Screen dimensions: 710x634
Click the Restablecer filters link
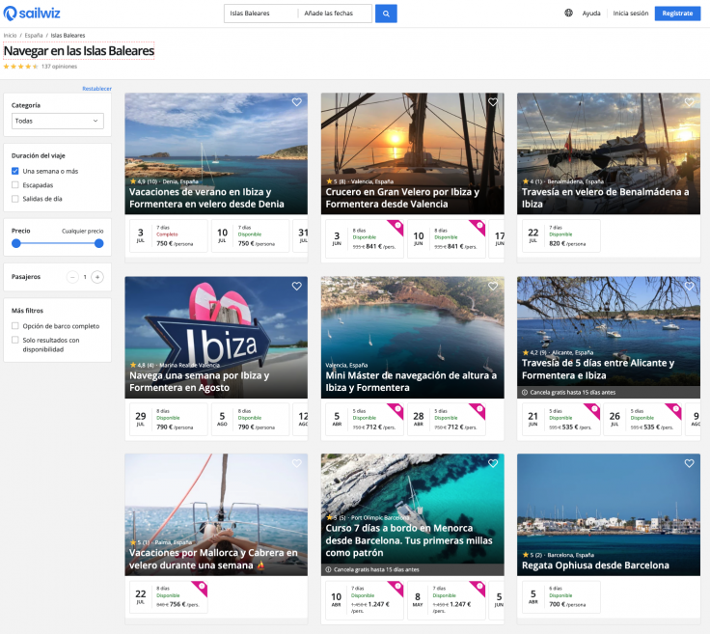pos(96,89)
